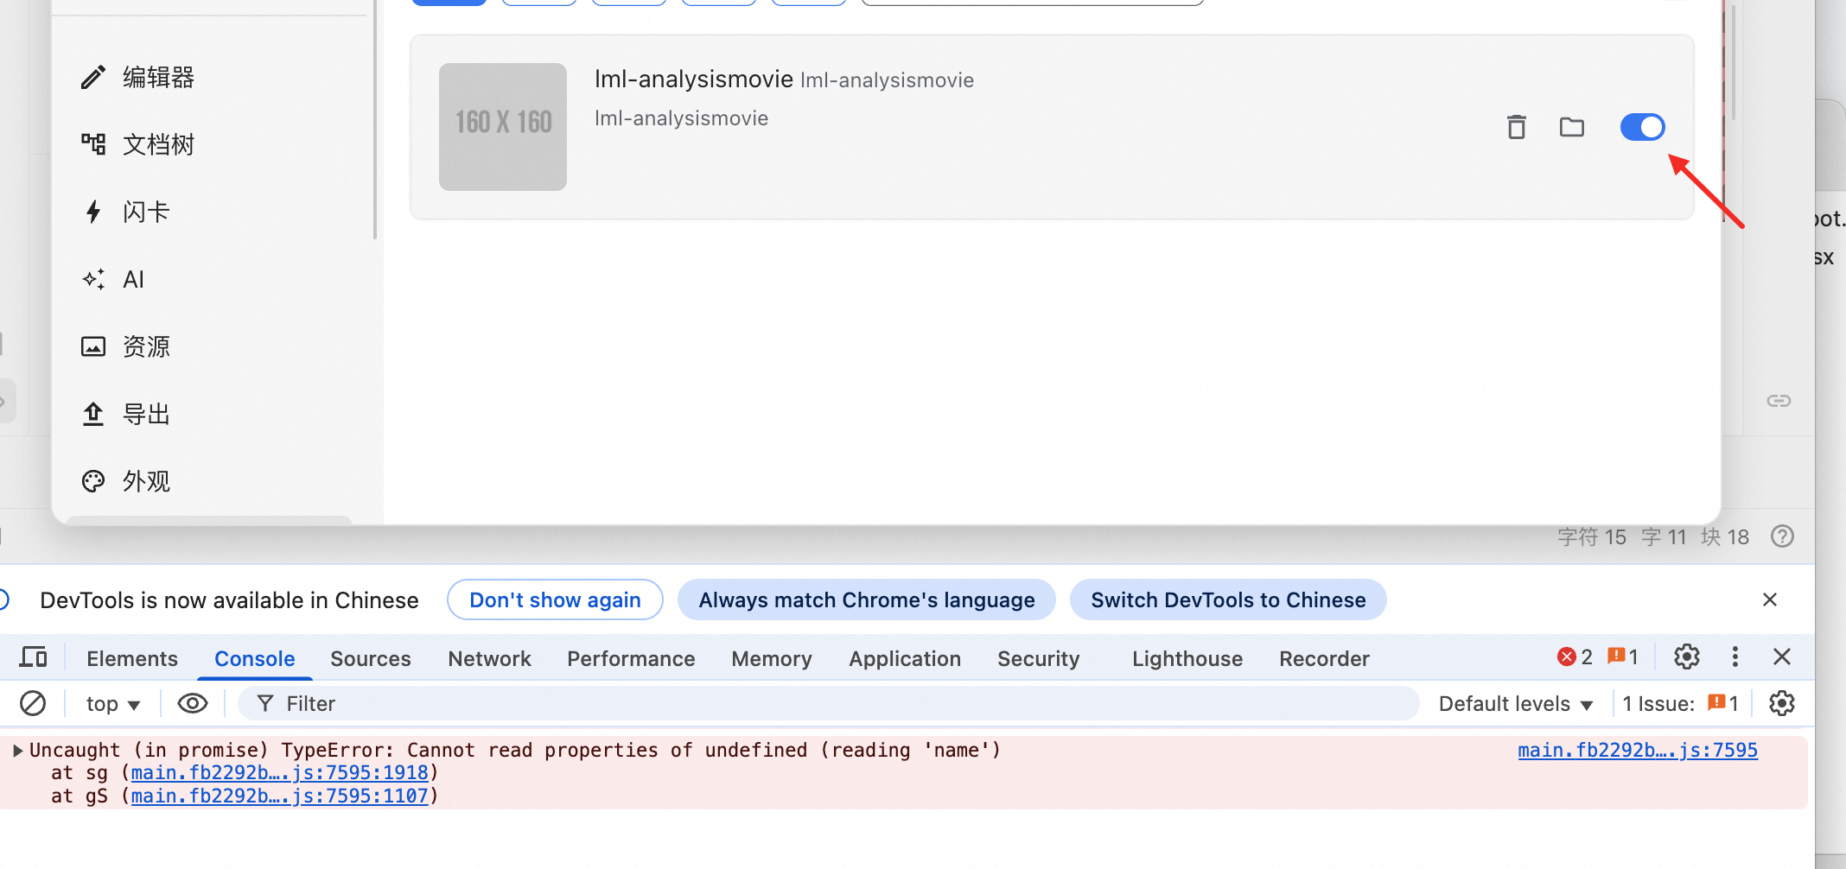Expand the Default levels dropdown
The image size is (1846, 869).
click(x=1515, y=704)
